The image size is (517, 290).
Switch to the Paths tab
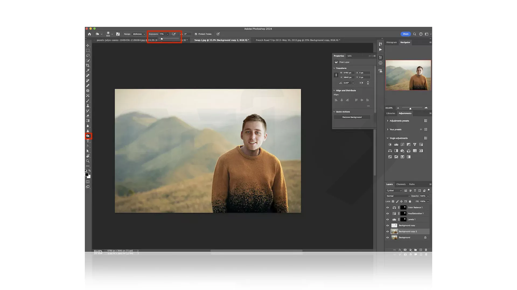tap(412, 184)
